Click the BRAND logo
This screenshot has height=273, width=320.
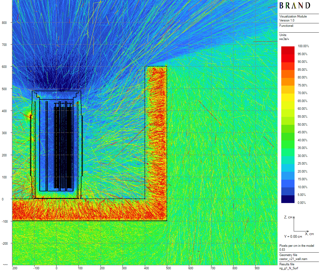point(295,6)
